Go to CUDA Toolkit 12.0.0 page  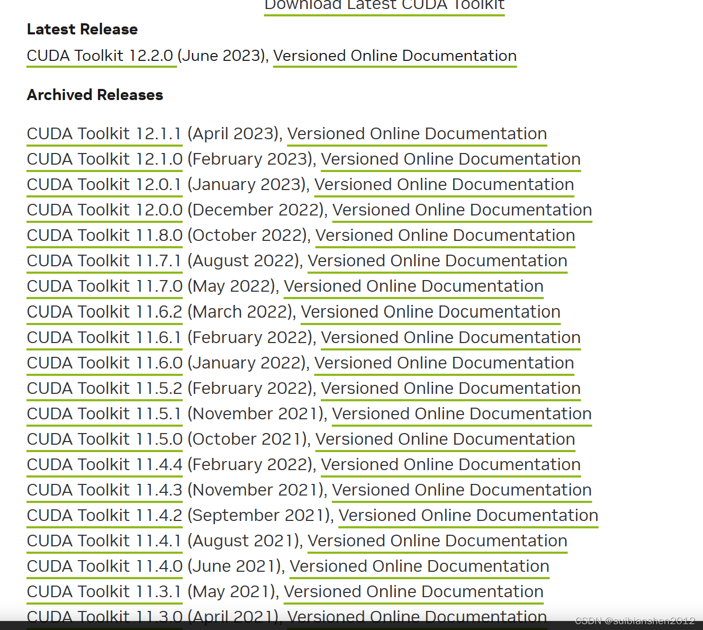[105, 210]
